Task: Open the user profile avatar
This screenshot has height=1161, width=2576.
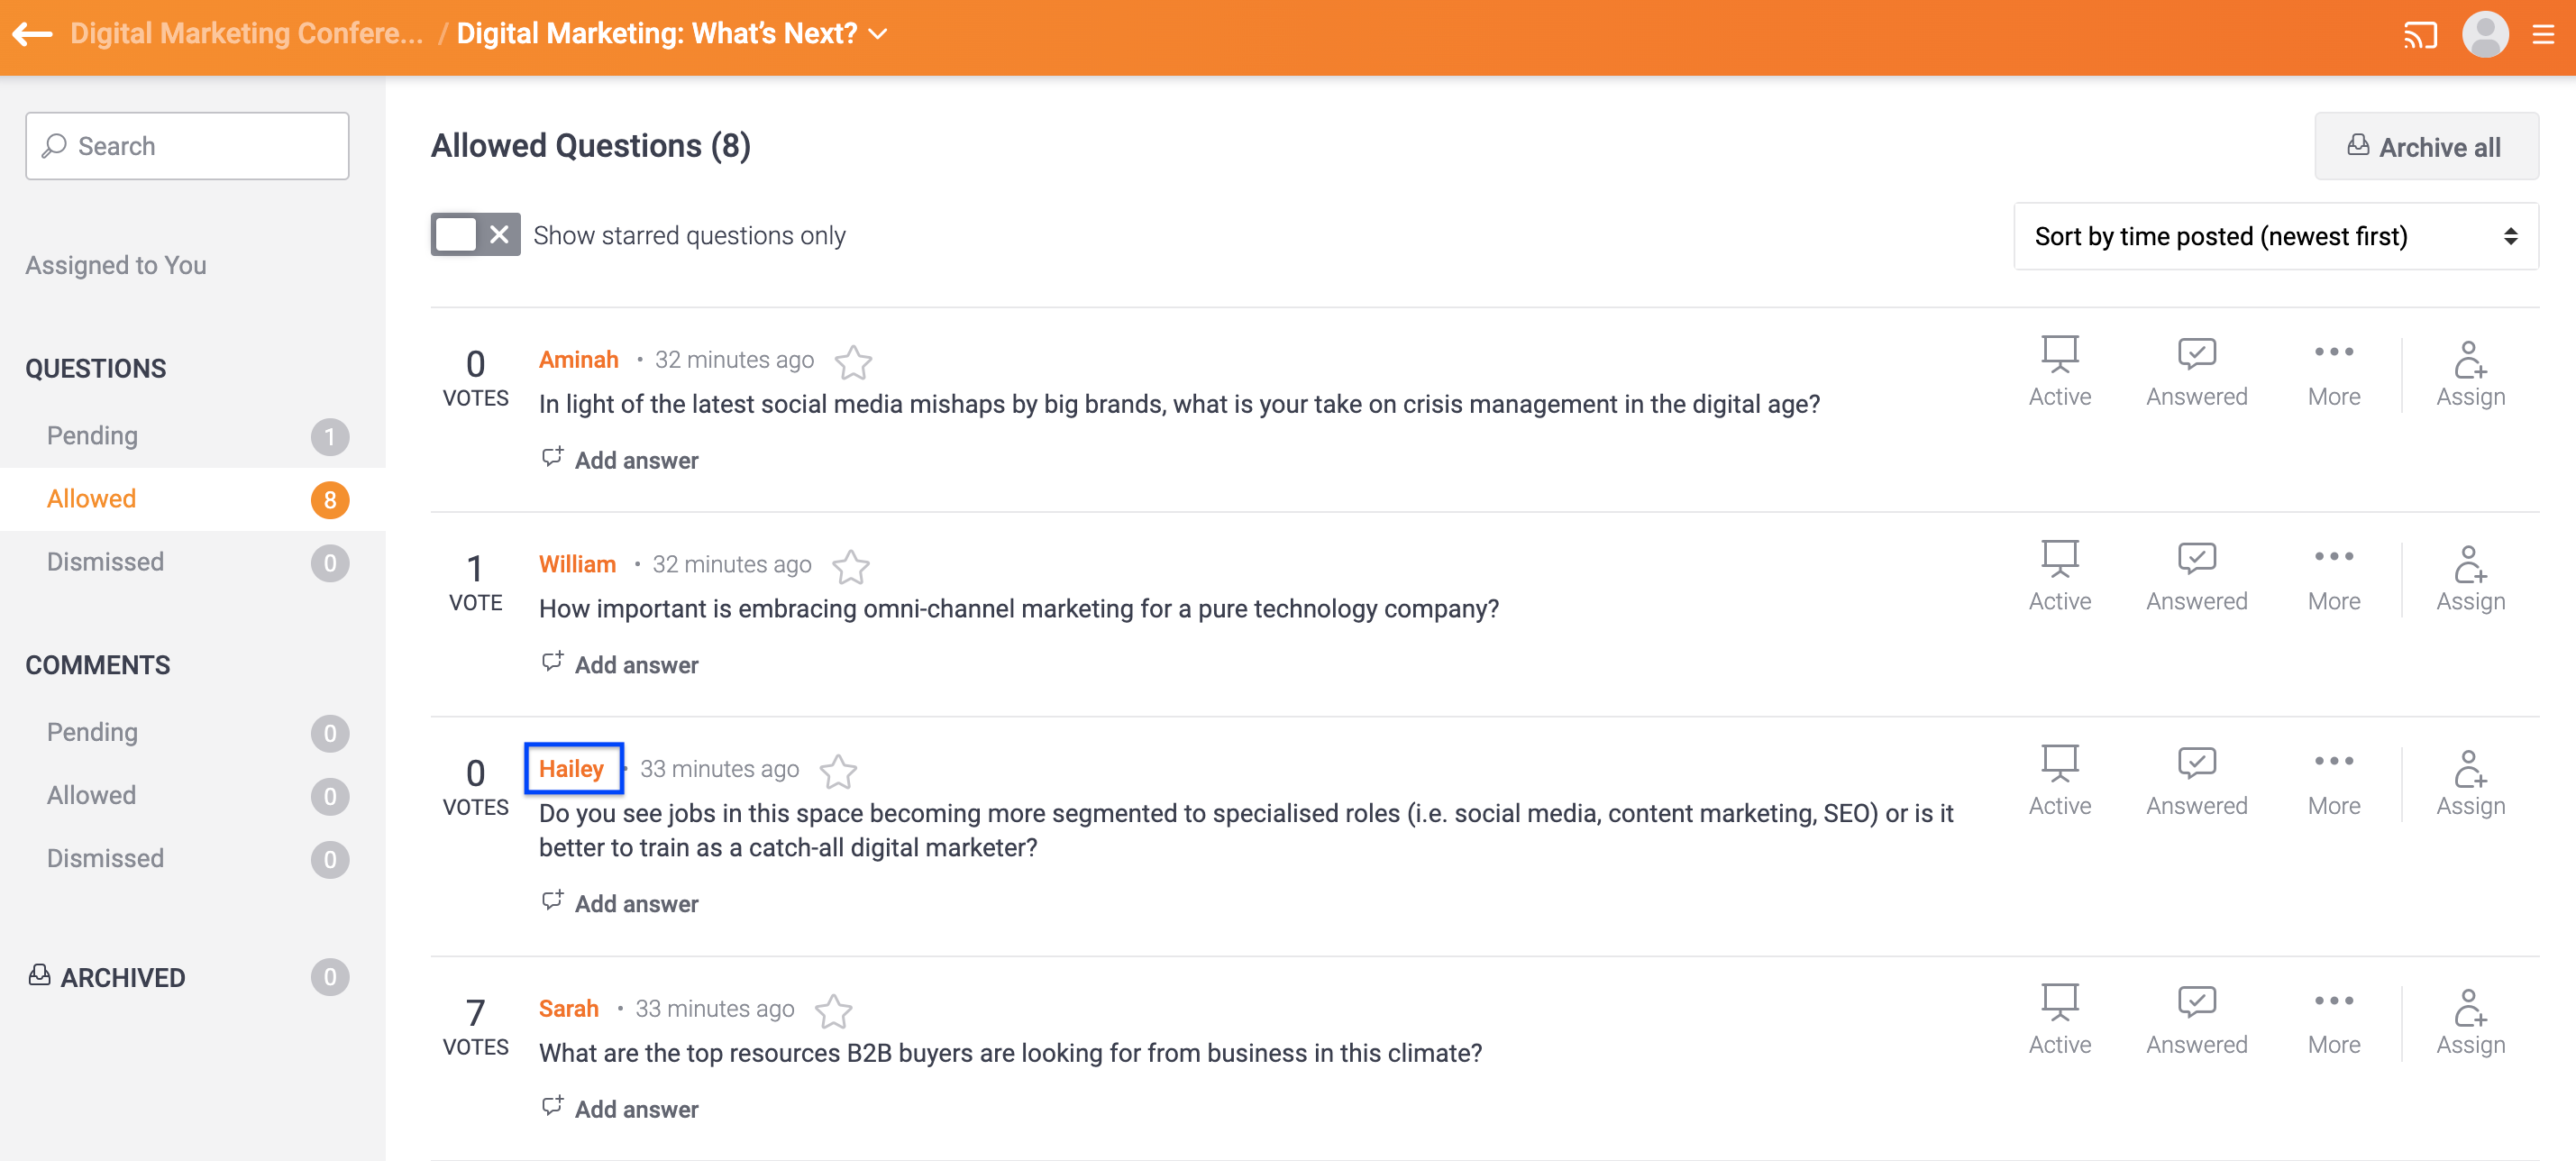Action: [2485, 35]
